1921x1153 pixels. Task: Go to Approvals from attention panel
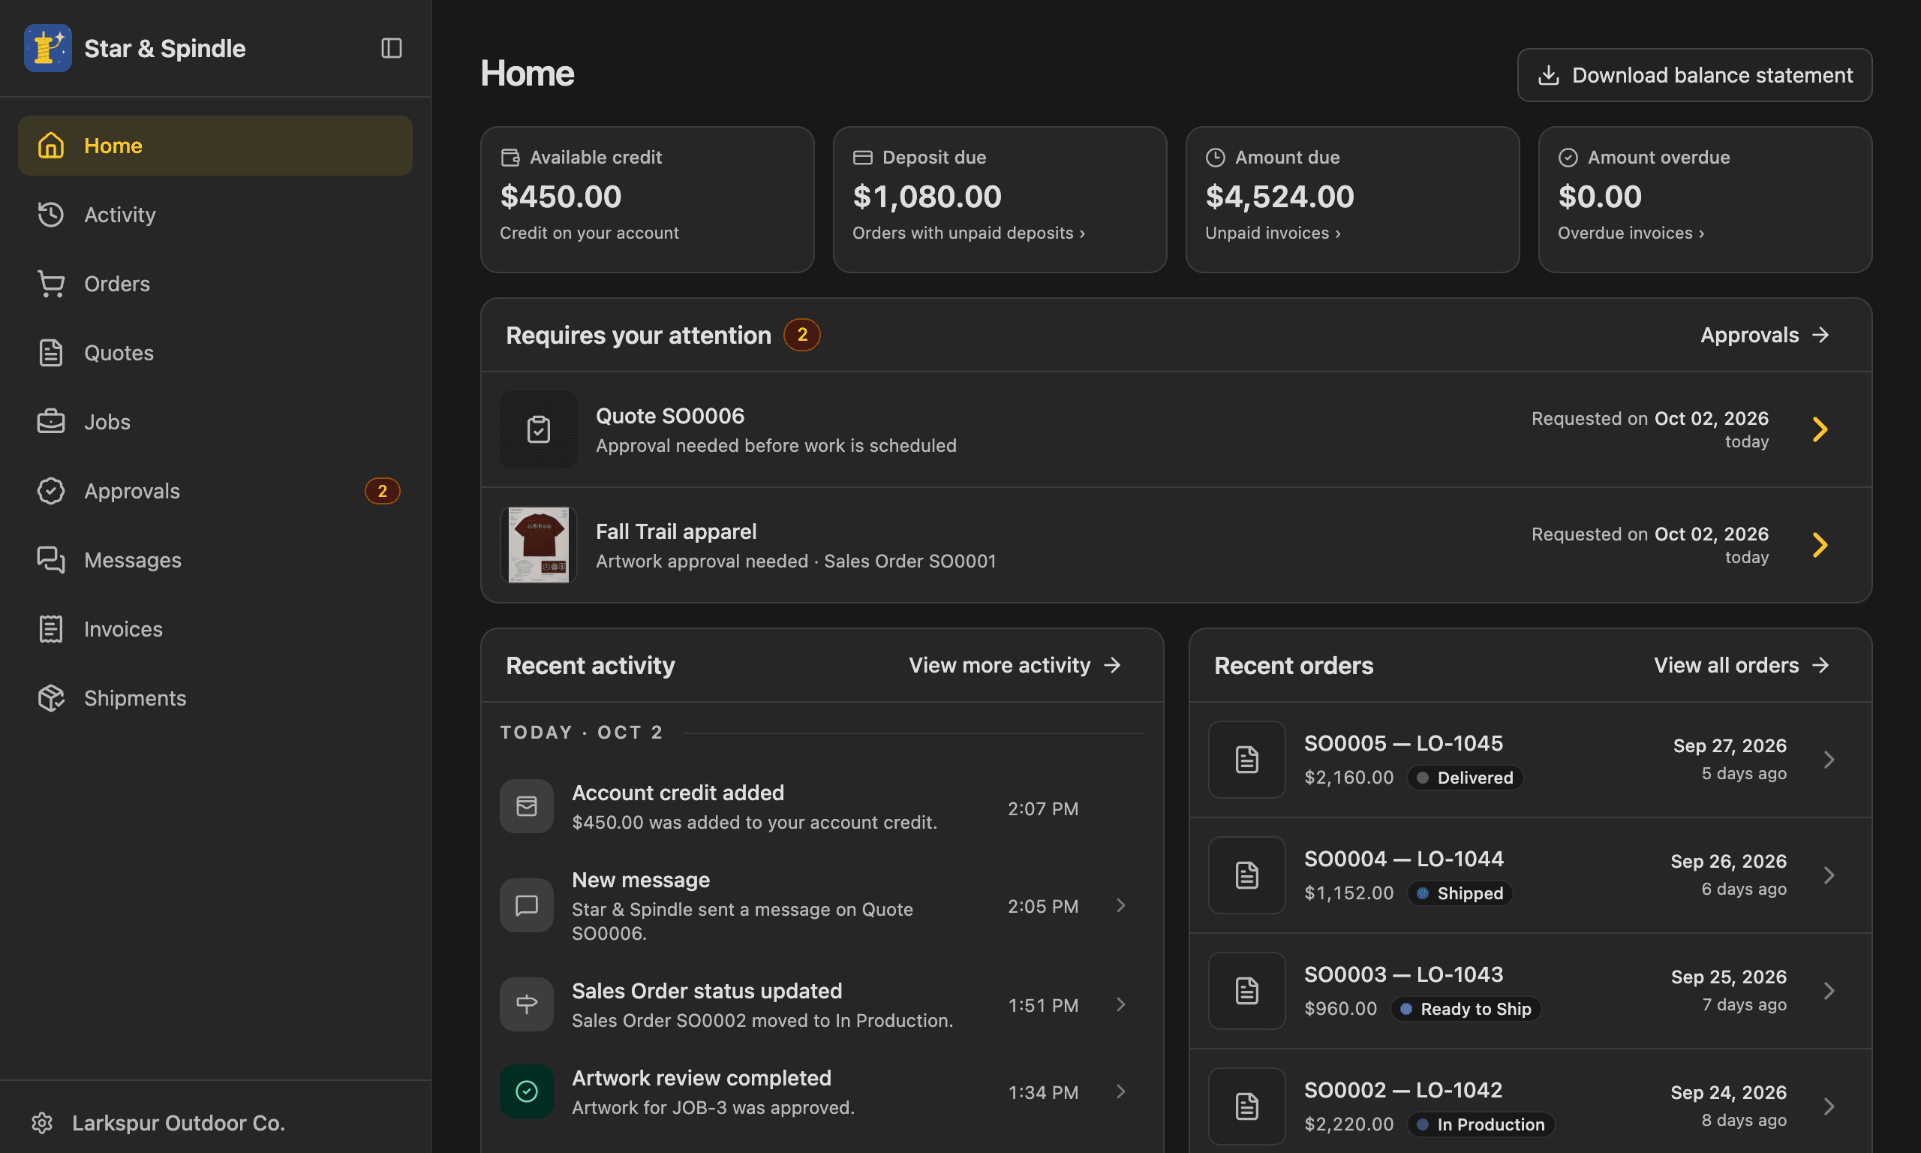click(1764, 335)
